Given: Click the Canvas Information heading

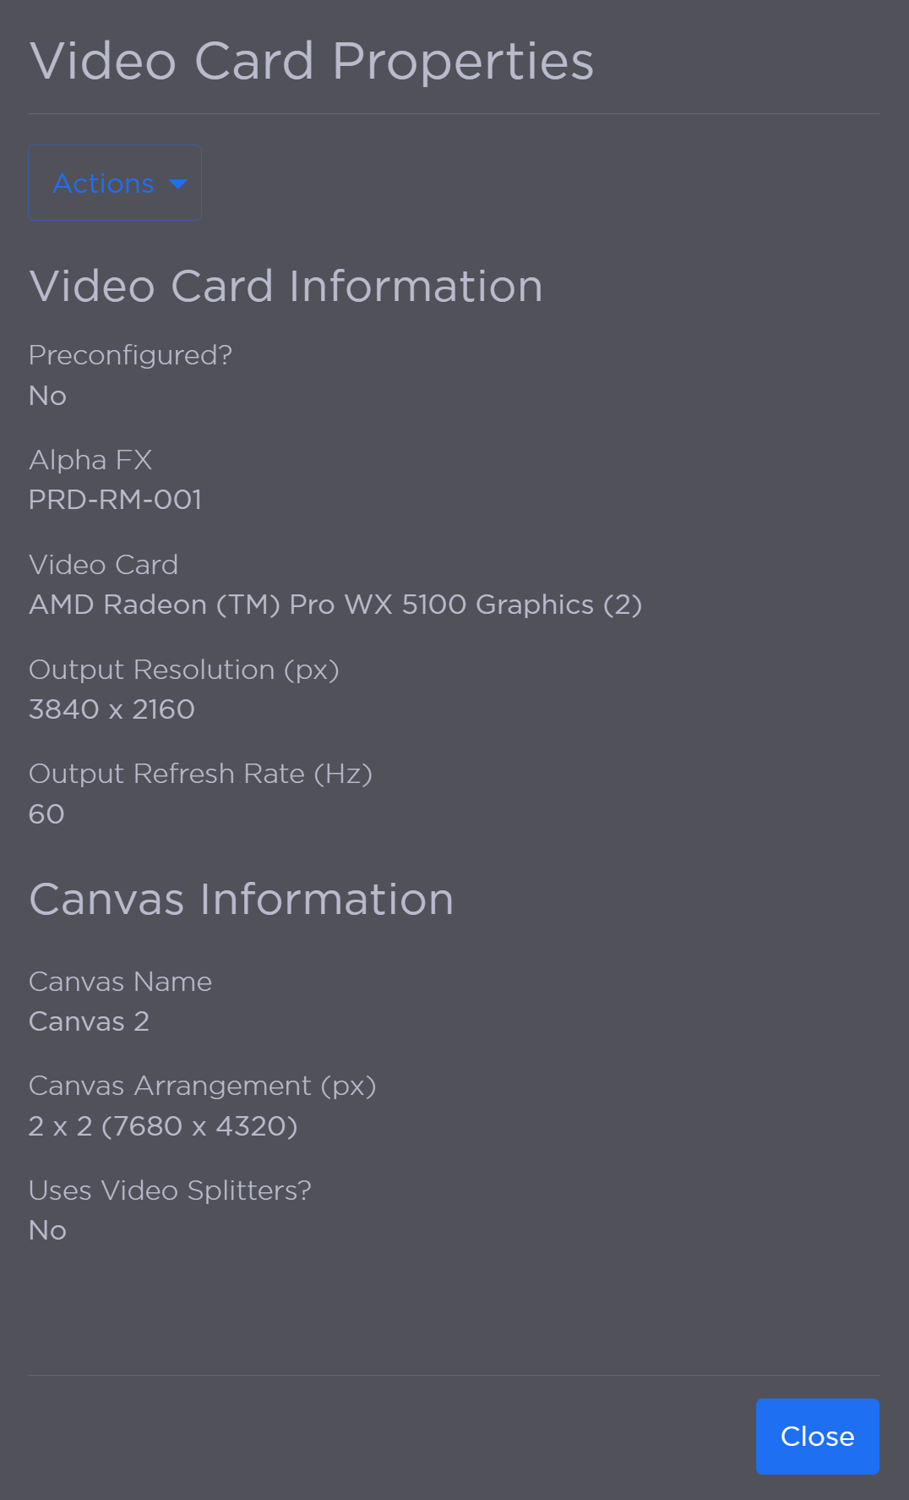Looking at the screenshot, I should click(241, 899).
